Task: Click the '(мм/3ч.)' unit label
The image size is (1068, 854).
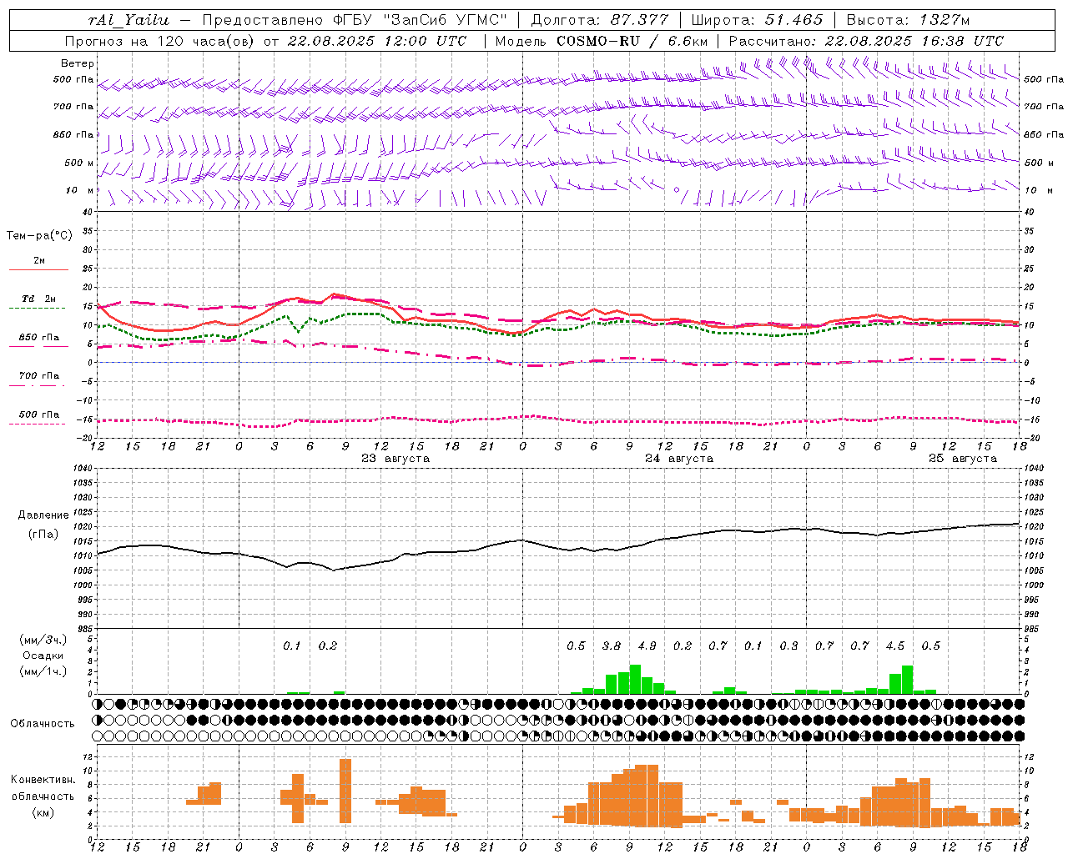Action: pyautogui.click(x=43, y=640)
